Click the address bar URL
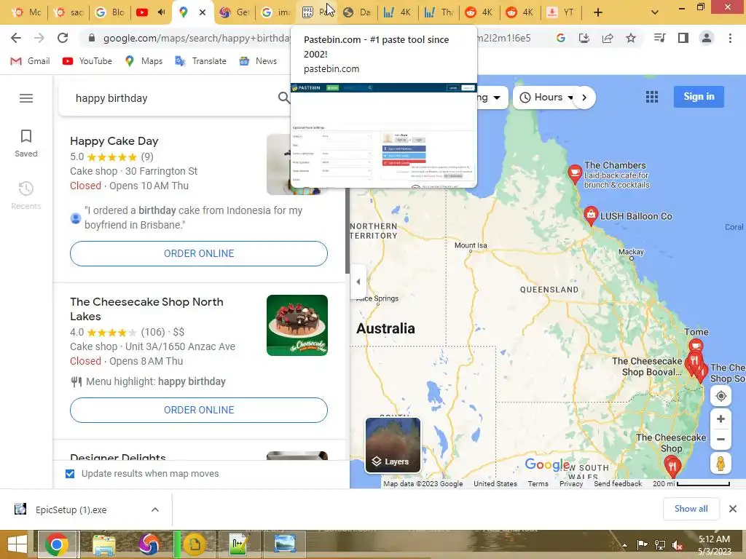Screen dimensions: 746x559 196,38
